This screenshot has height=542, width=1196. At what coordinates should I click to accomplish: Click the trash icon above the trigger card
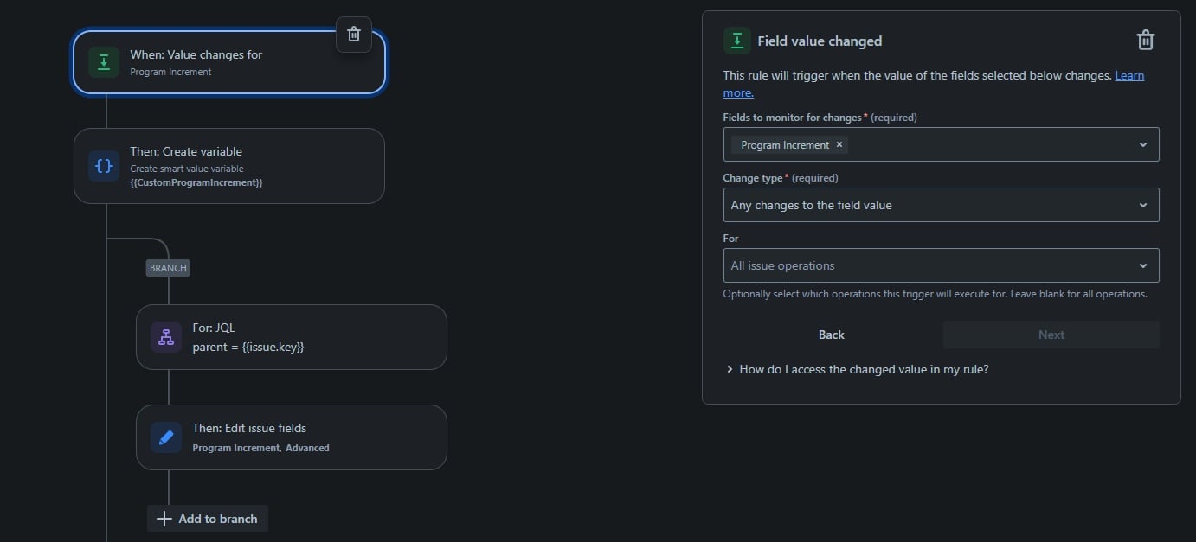(353, 35)
